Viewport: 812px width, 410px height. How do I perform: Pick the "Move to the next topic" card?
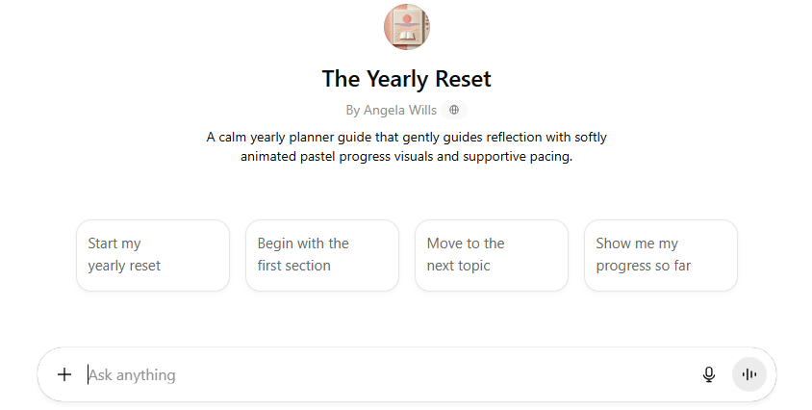492,255
